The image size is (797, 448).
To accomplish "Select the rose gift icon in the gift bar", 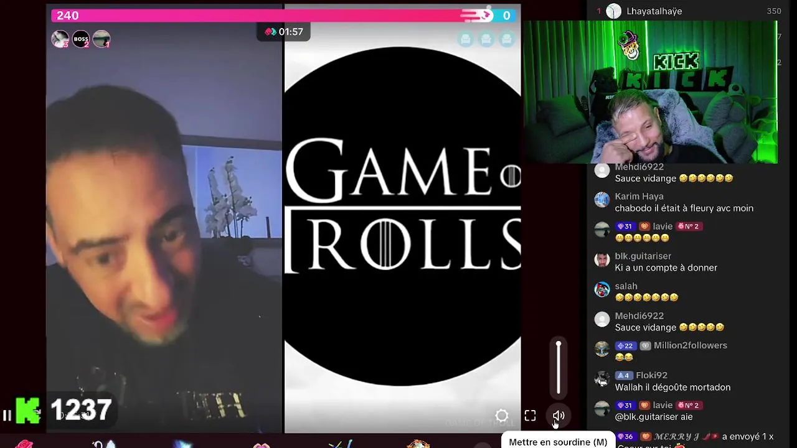I will tap(25, 444).
